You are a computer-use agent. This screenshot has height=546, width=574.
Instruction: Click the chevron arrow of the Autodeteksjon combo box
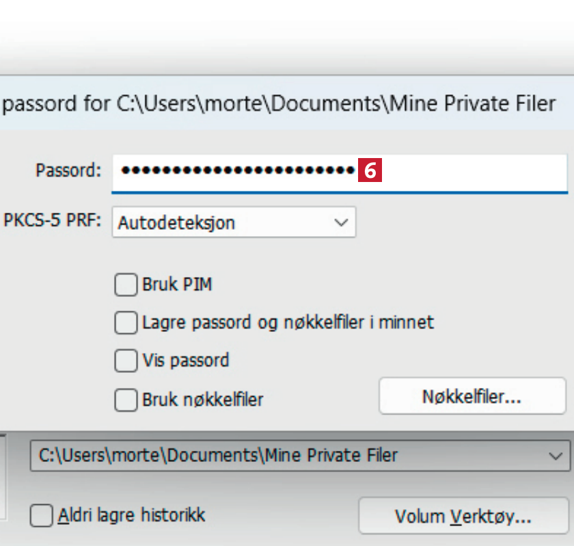(340, 222)
